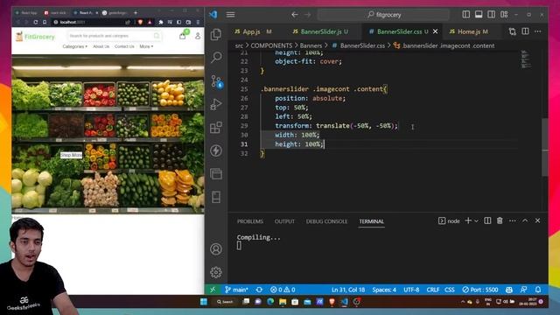Image resolution: width=560 pixels, height=315 pixels.
Task: Split the editor to the right
Action: pyautogui.click(x=525, y=31)
